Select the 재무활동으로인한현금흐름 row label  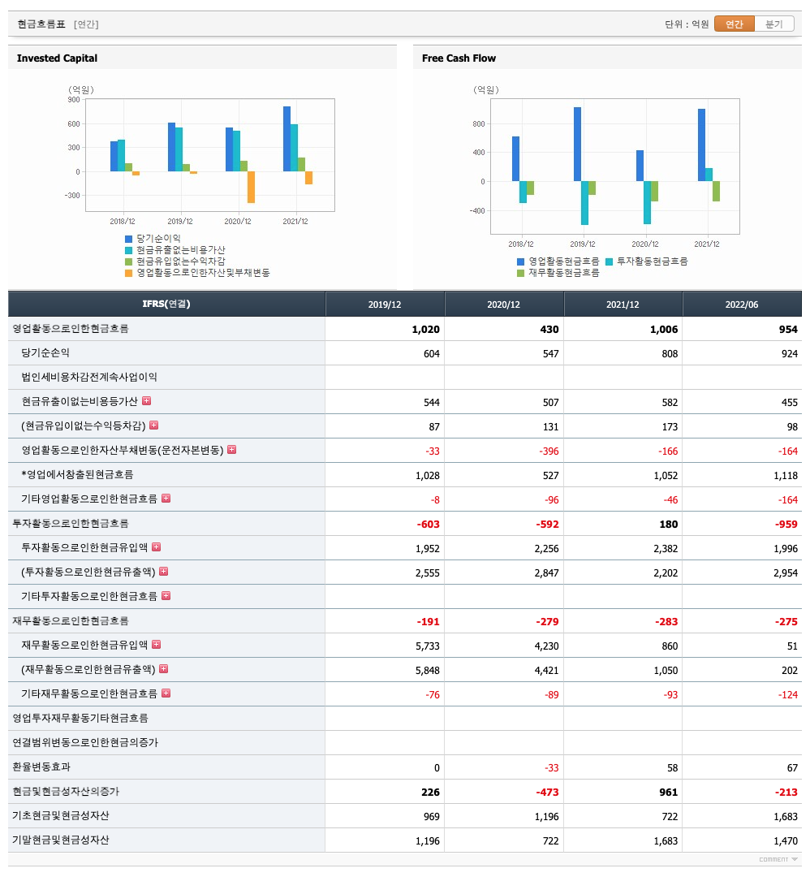(71, 620)
